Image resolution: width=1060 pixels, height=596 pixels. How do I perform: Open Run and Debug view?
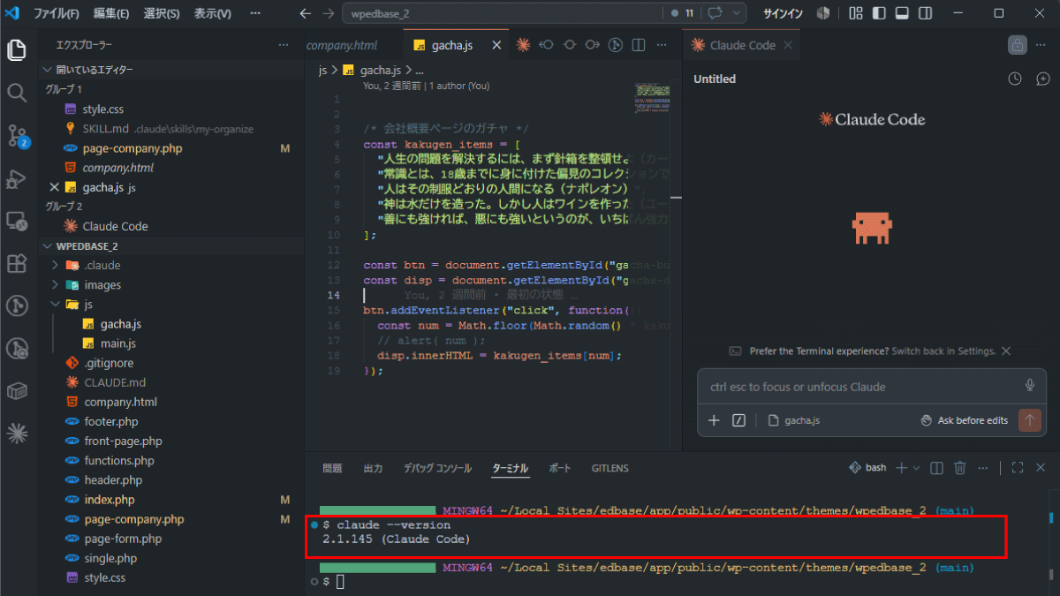pyautogui.click(x=16, y=179)
